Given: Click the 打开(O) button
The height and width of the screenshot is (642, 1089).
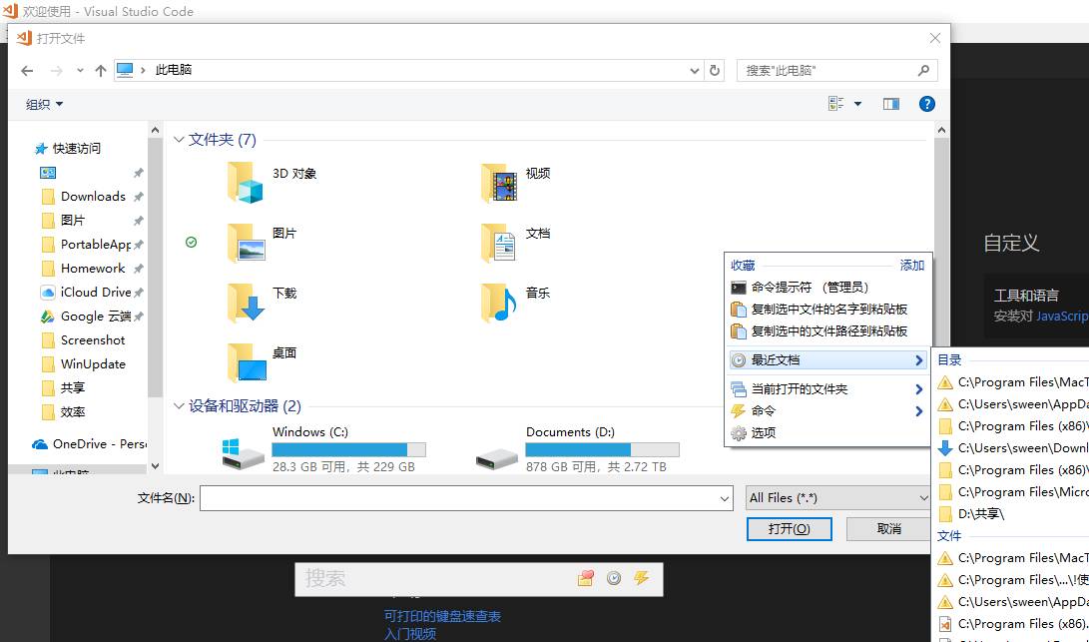Looking at the screenshot, I should (789, 529).
